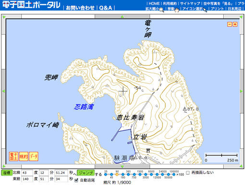
Task: Open the サイトマップ link
Action: (190, 3)
